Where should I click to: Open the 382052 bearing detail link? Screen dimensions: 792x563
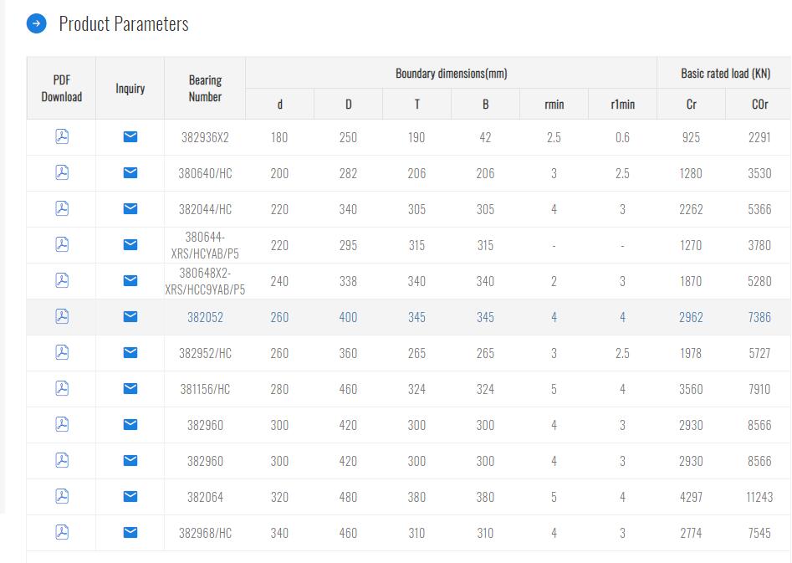click(x=204, y=316)
